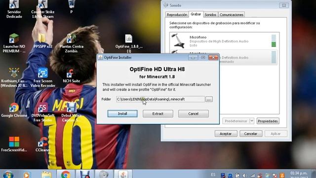
Task: Close the Sonido window
Action: [284, 5]
